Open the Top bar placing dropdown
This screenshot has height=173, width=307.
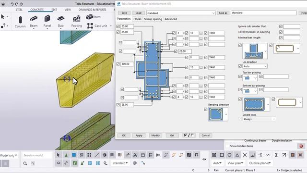250,78
